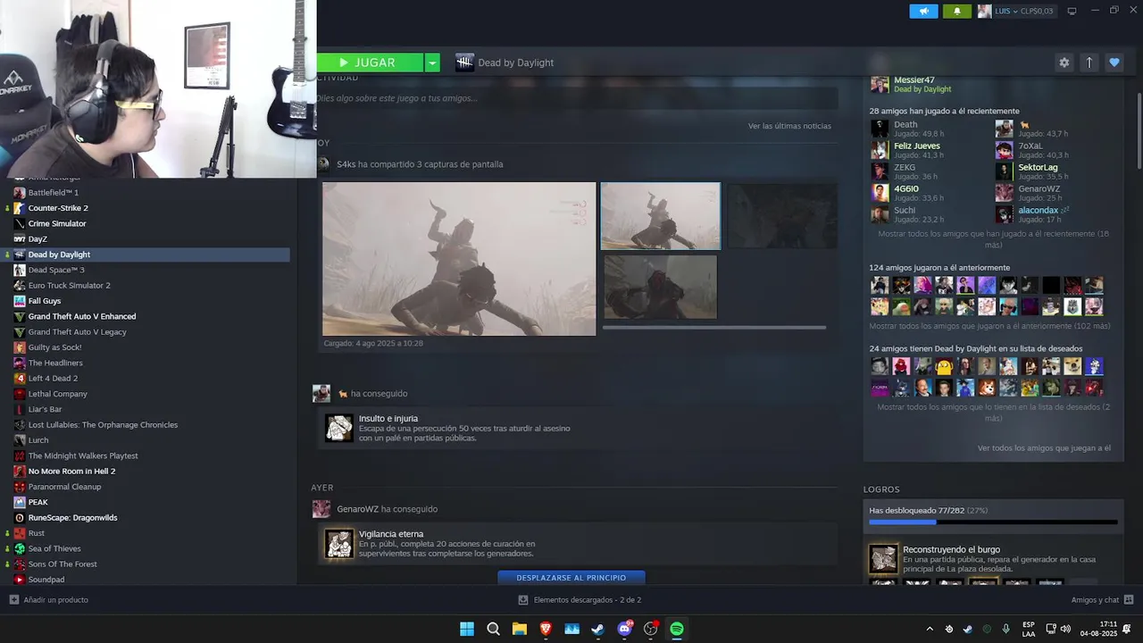
Task: Select Sons Of The Forest in library
Action: (x=63, y=564)
